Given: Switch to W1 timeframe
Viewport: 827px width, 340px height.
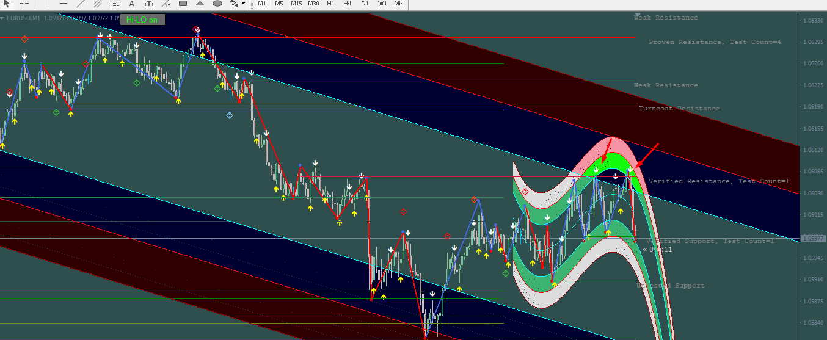Looking at the screenshot, I should coord(382,4).
